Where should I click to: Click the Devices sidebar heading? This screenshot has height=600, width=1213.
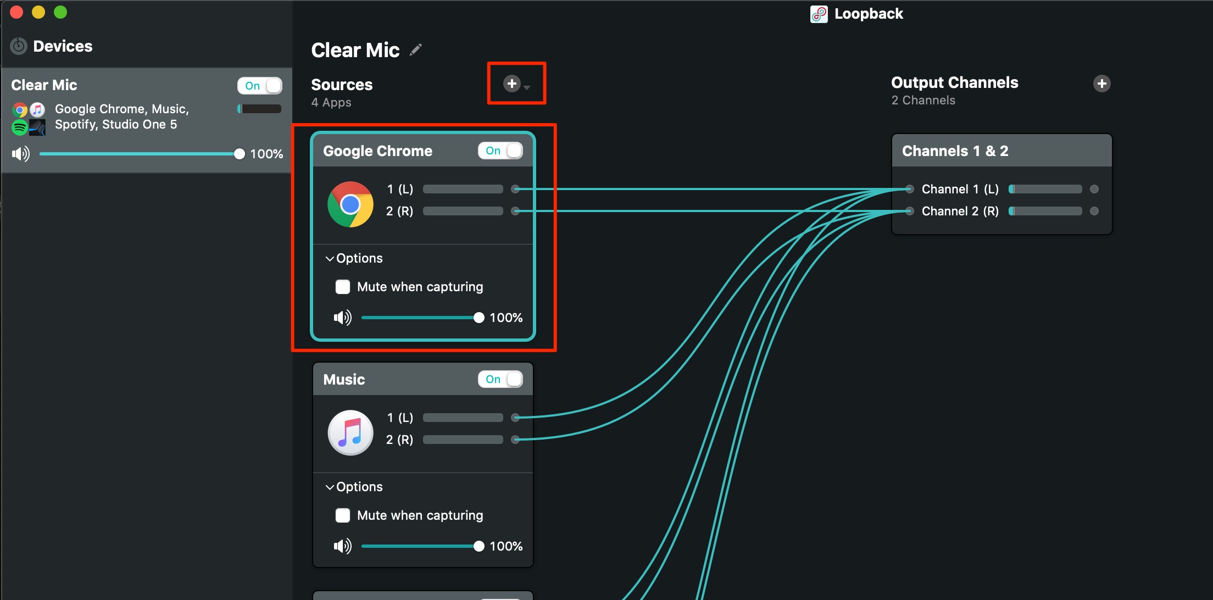[63, 46]
